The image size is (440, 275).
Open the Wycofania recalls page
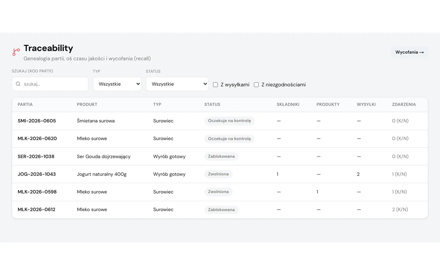pos(409,52)
